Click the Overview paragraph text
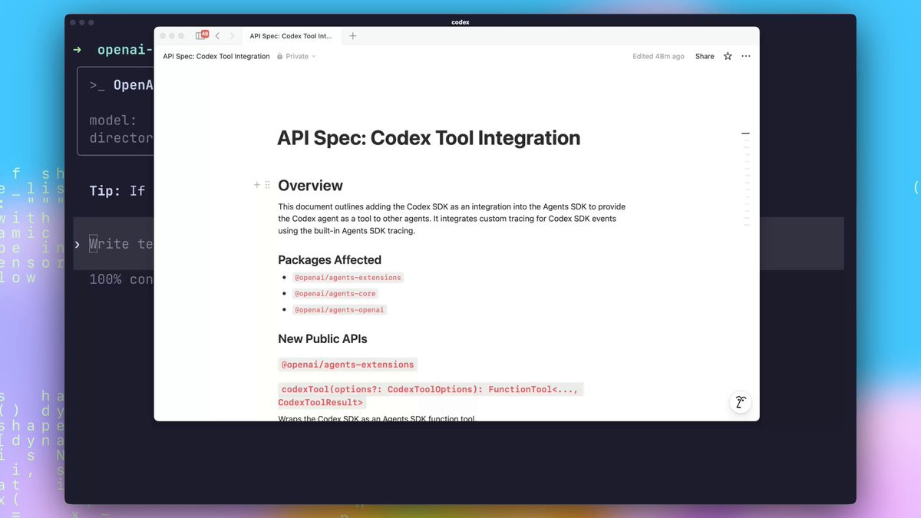The width and height of the screenshot is (921, 518). 453,219
